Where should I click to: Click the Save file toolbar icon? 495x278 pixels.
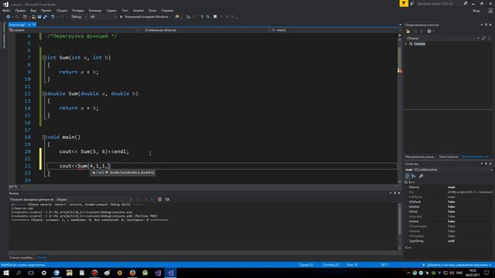tap(39, 17)
